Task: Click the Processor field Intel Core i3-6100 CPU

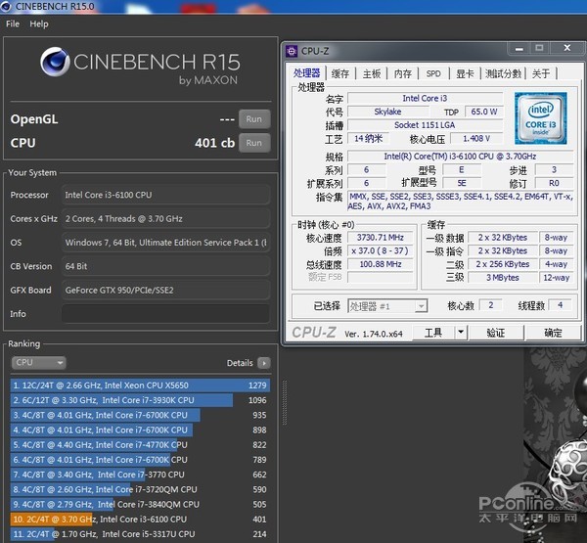Action: [x=165, y=195]
